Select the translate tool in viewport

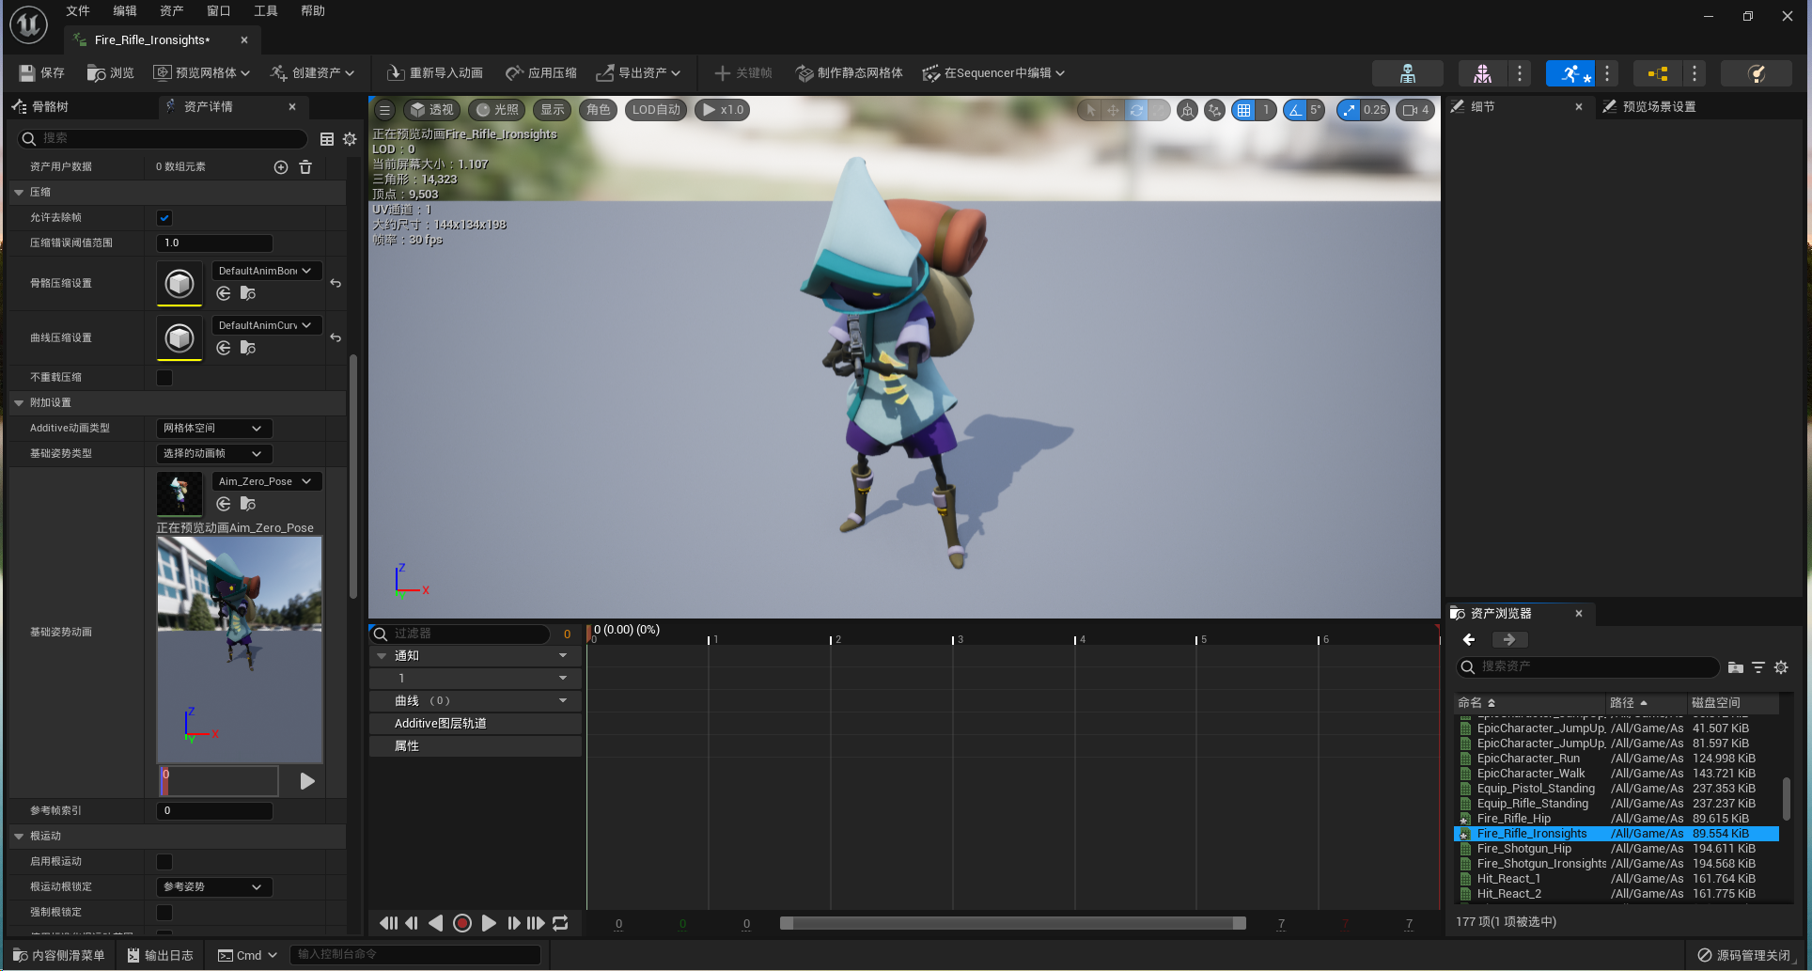[1113, 110]
